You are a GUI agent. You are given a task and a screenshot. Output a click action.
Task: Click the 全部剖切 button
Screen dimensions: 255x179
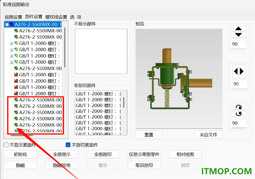pos(103,154)
